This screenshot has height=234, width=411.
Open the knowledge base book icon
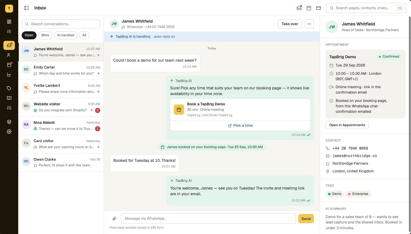pyautogui.click(x=9, y=98)
